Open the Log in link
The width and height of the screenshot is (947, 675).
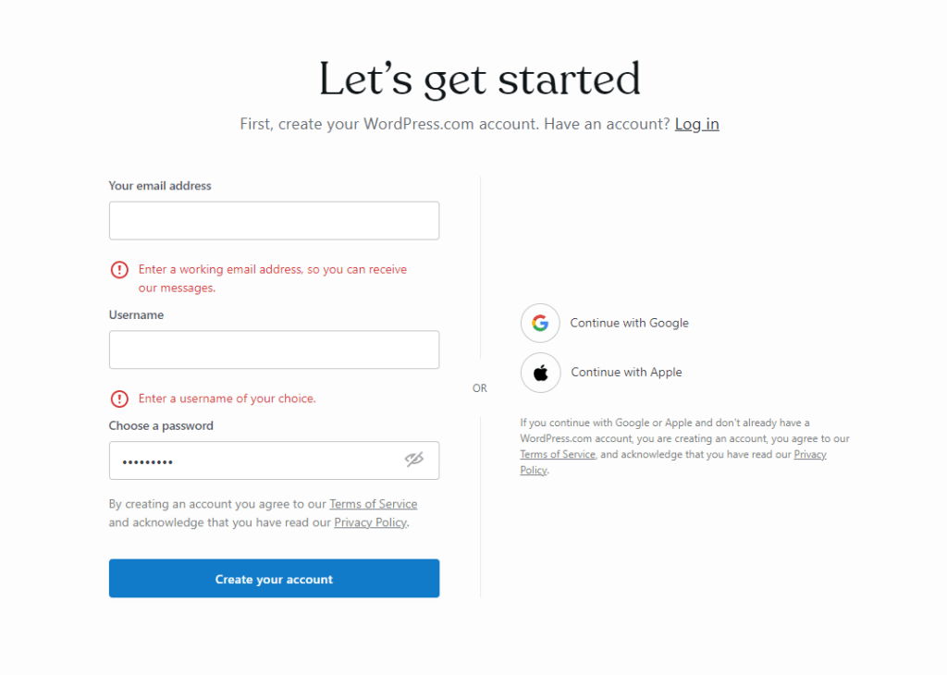coord(696,124)
